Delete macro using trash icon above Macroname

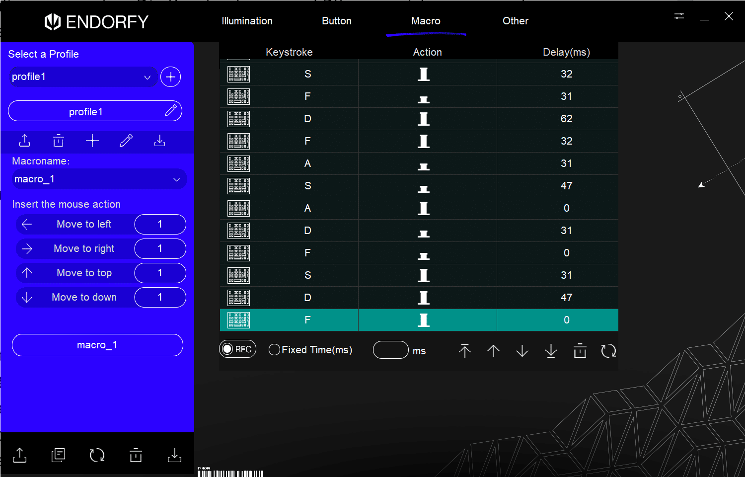[x=59, y=141]
